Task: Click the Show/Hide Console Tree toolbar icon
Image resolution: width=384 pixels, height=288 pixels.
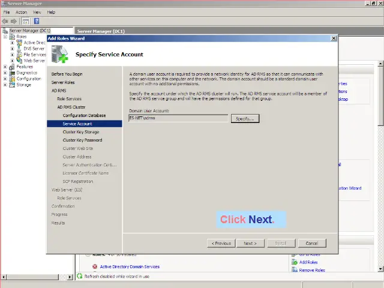Action: 25,22
